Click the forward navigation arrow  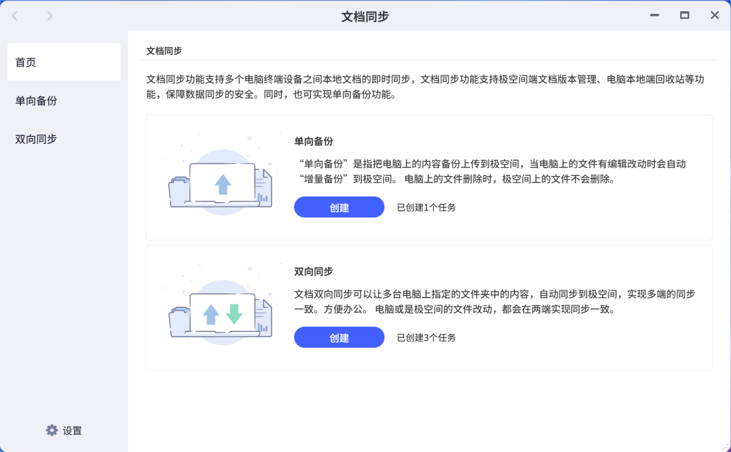pos(50,16)
